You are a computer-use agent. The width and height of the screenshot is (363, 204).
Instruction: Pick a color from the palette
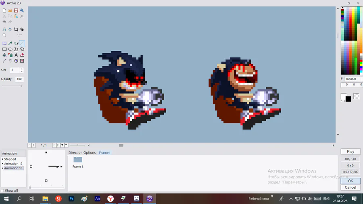click(352, 41)
